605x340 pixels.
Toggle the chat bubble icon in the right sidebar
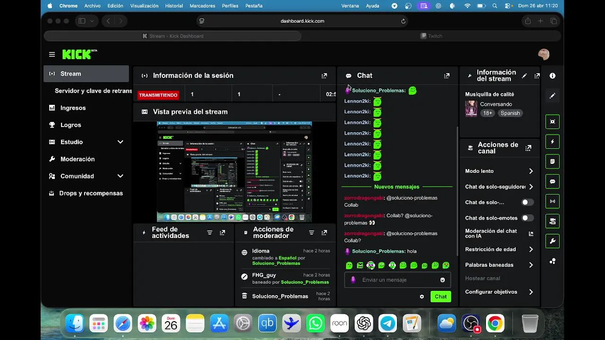pyautogui.click(x=553, y=181)
